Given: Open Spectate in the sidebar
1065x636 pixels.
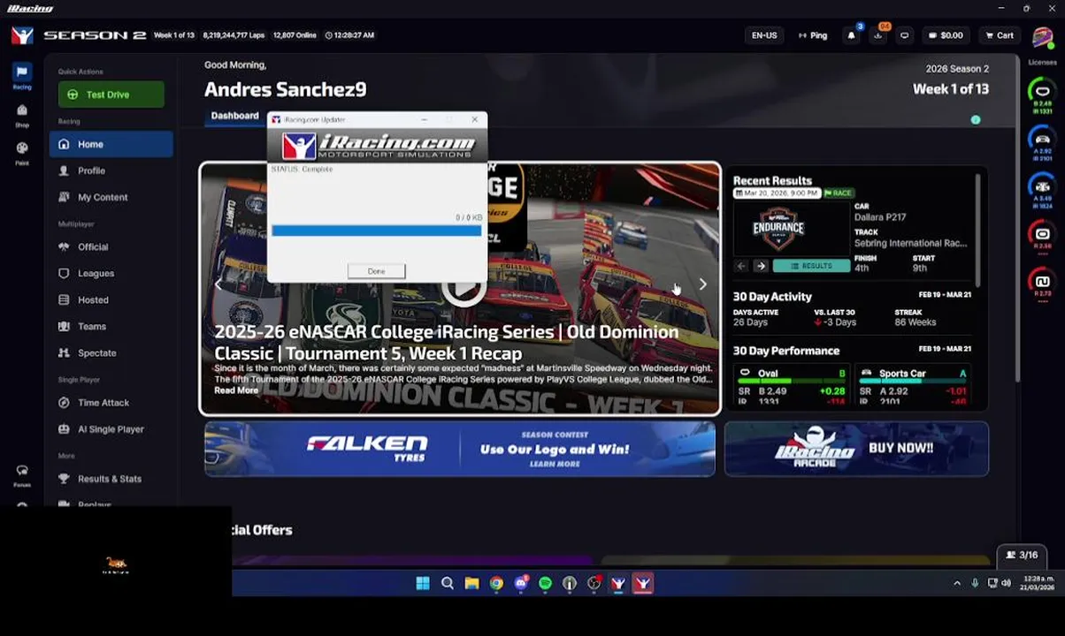Looking at the screenshot, I should tap(111, 352).
